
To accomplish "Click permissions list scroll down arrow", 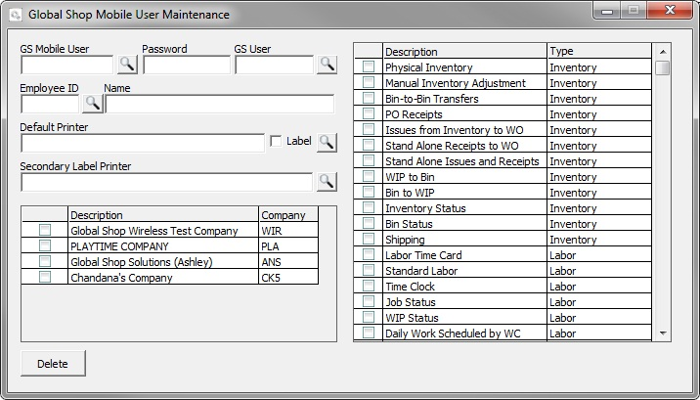I will (x=663, y=333).
